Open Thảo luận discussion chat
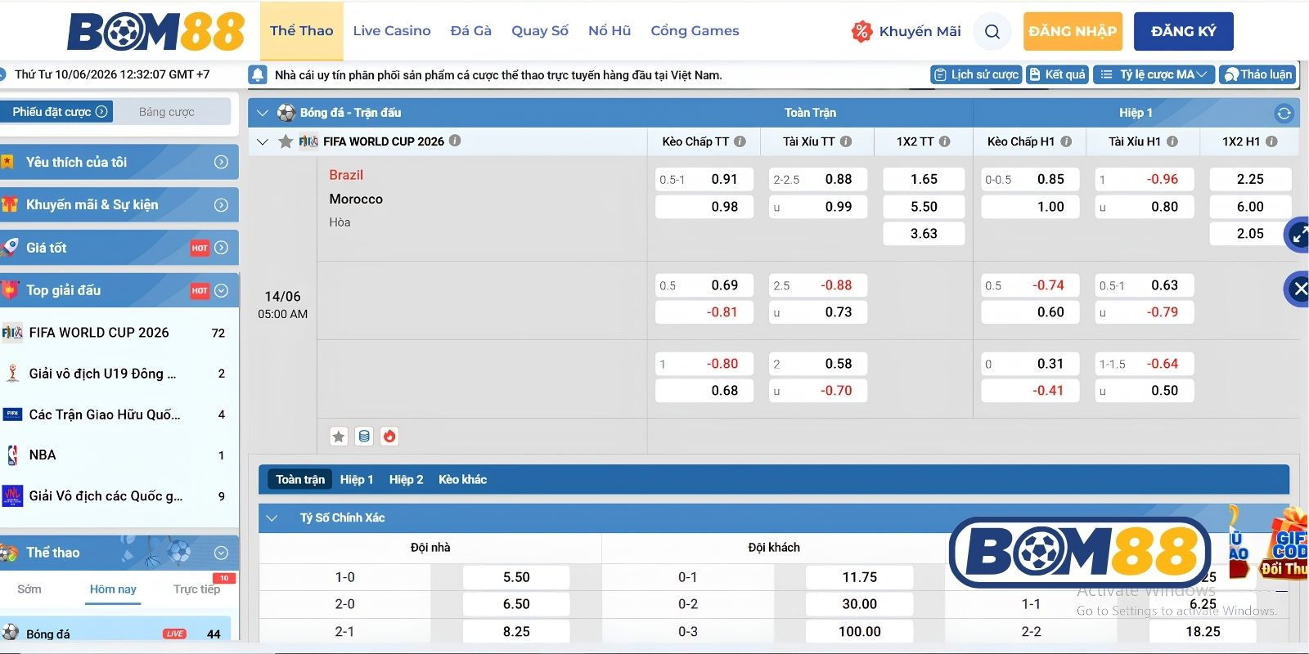1309x654 pixels. click(1257, 74)
